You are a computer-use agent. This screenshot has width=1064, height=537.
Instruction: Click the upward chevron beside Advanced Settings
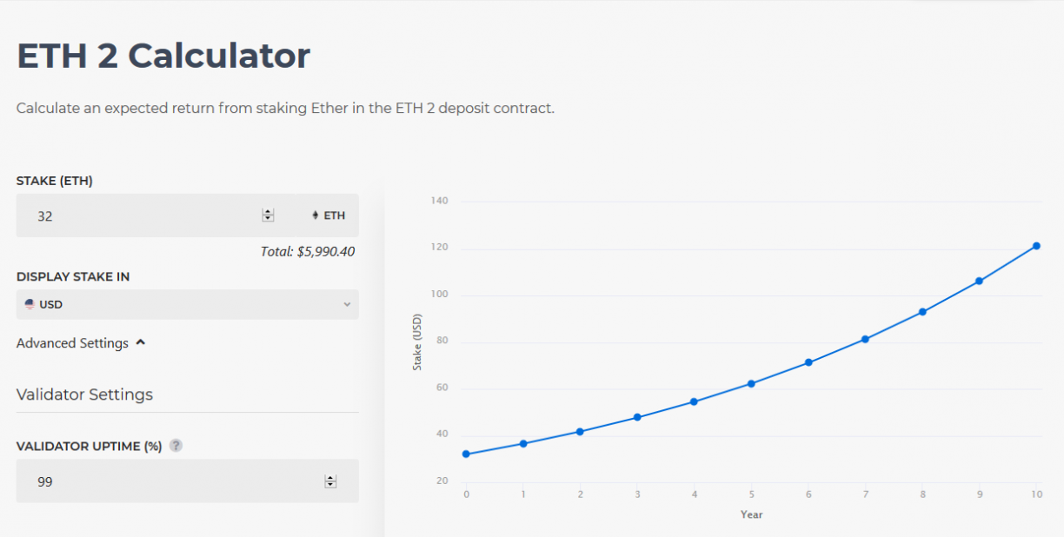click(142, 342)
